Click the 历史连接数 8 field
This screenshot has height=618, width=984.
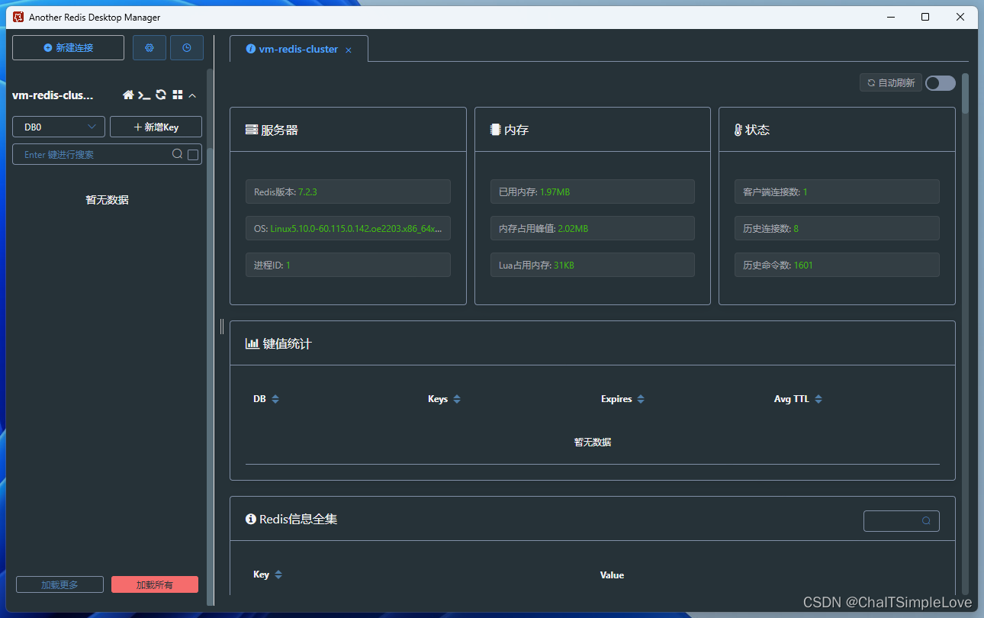tap(837, 228)
